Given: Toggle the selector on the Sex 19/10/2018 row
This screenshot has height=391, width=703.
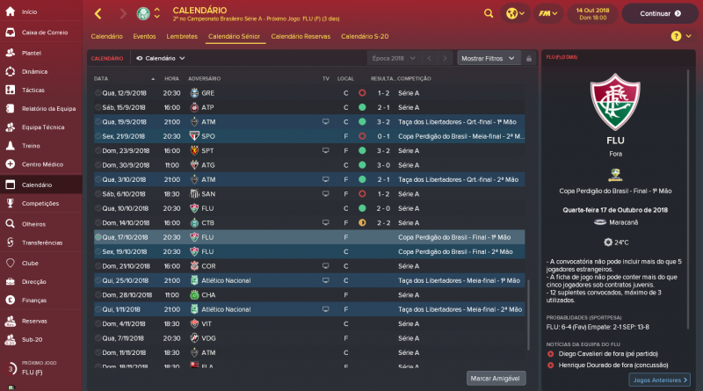Looking at the screenshot, I should tap(98, 251).
